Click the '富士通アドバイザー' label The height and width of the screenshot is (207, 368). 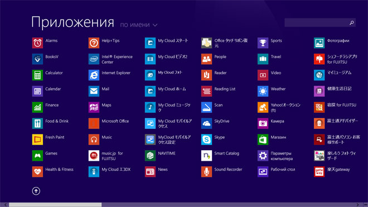tap(342, 121)
